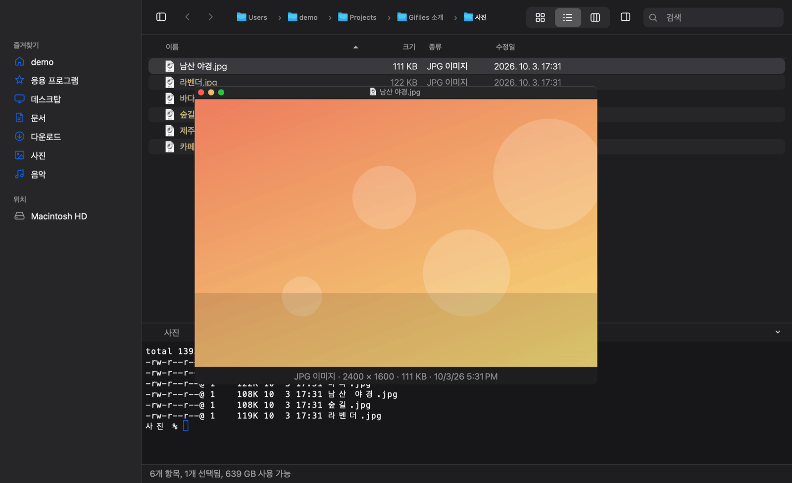Open demo home in the sidebar
792x483 pixels.
coord(42,62)
